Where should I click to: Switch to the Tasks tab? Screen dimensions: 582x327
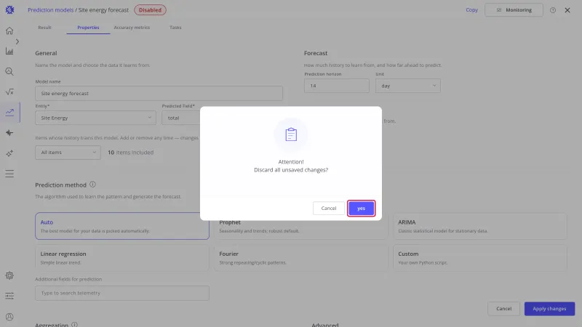175,28
